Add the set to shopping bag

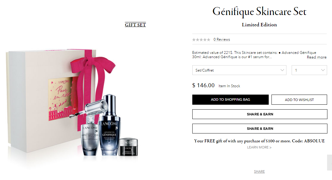(231, 100)
